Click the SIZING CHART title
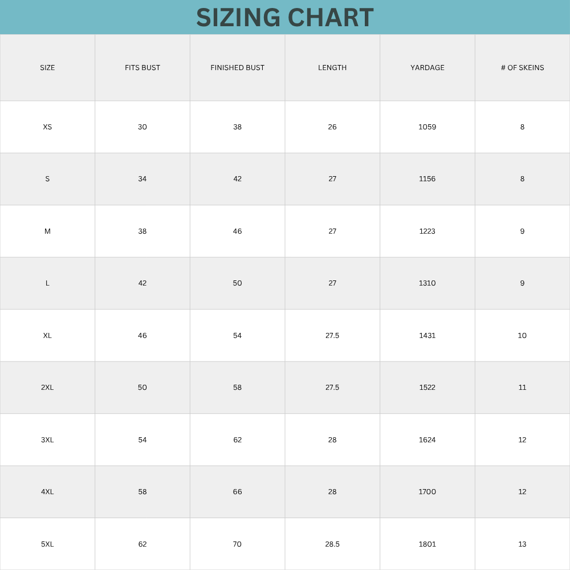 point(285,17)
